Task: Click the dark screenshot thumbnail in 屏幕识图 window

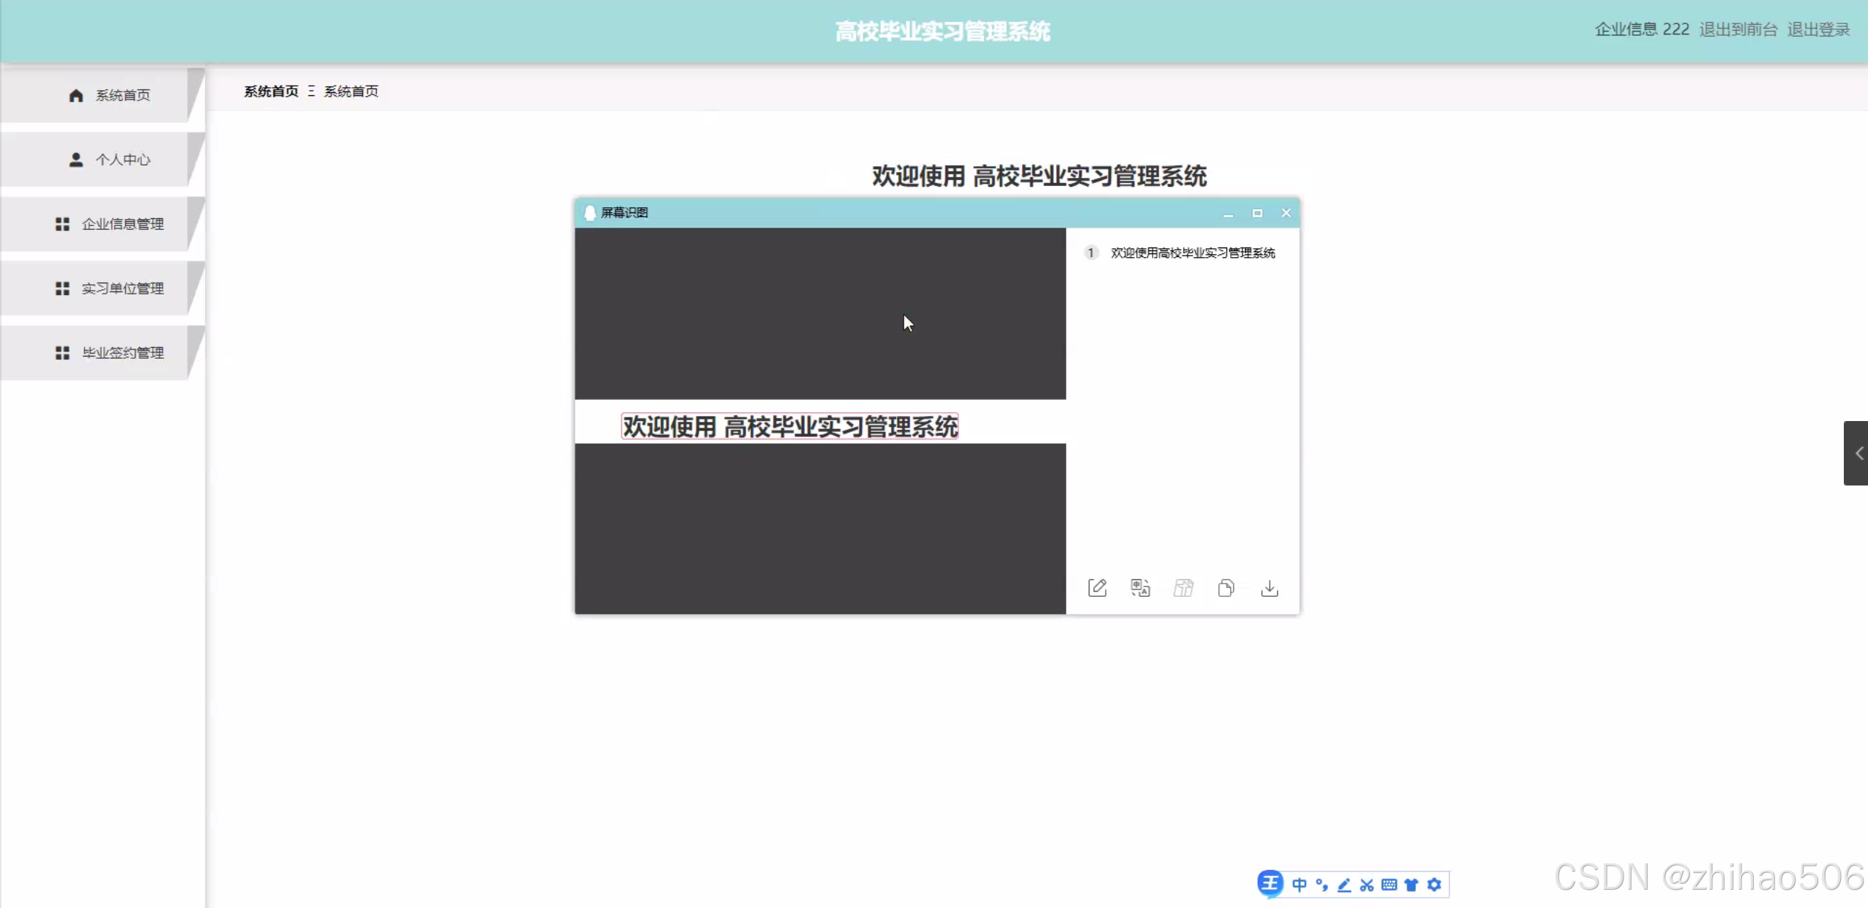Action: pos(820,314)
